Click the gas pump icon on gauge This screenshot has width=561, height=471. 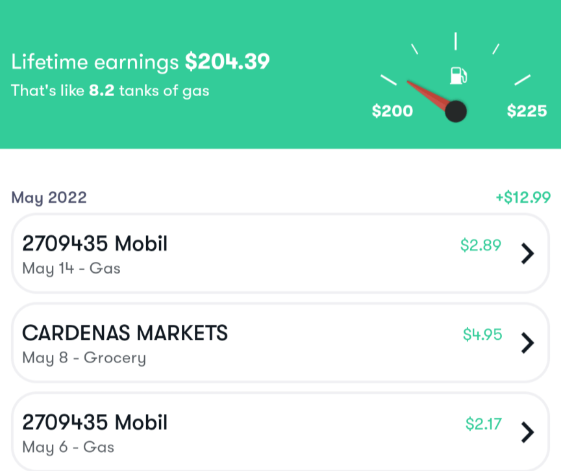(458, 75)
